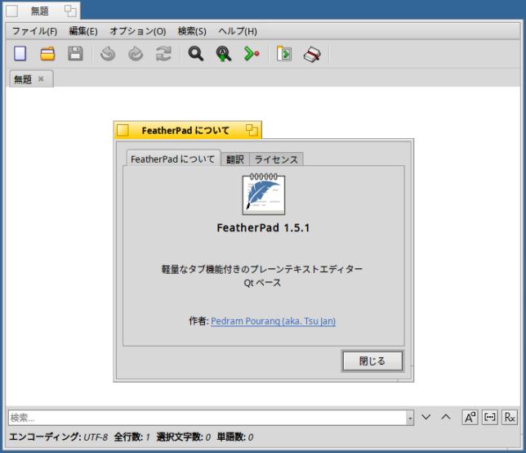Viewport: 526px width, 453px height.
Task: Switch to the ライセンス tab
Action: point(276,159)
